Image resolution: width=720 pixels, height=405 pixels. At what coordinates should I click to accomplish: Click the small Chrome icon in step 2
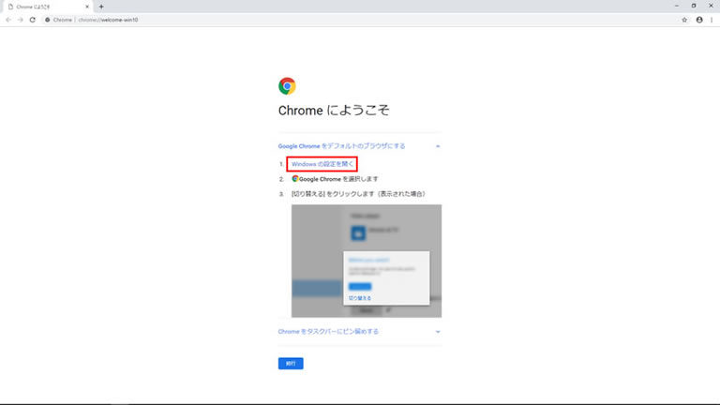pyautogui.click(x=295, y=179)
